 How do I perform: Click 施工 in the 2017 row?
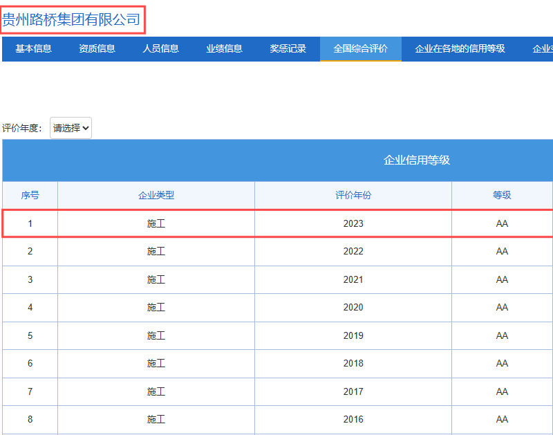[156, 391]
